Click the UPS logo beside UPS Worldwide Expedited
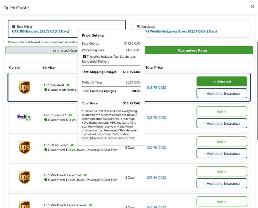 (x=24, y=177)
